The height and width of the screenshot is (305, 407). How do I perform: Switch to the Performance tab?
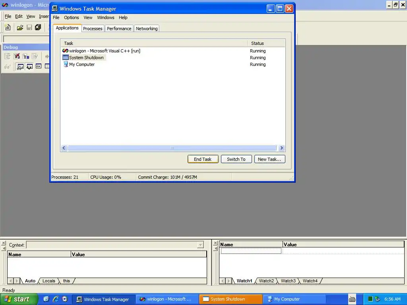[x=119, y=29]
